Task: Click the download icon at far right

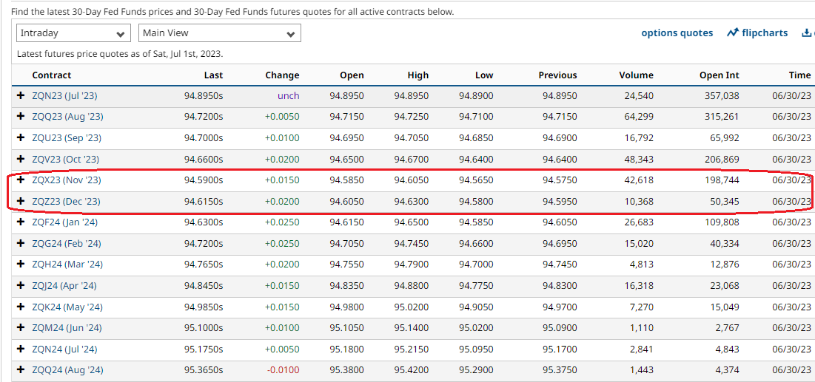Action: [x=807, y=33]
